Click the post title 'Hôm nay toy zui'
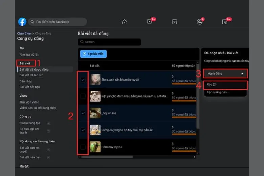Screen dimensions: 264x176 click(112, 147)
